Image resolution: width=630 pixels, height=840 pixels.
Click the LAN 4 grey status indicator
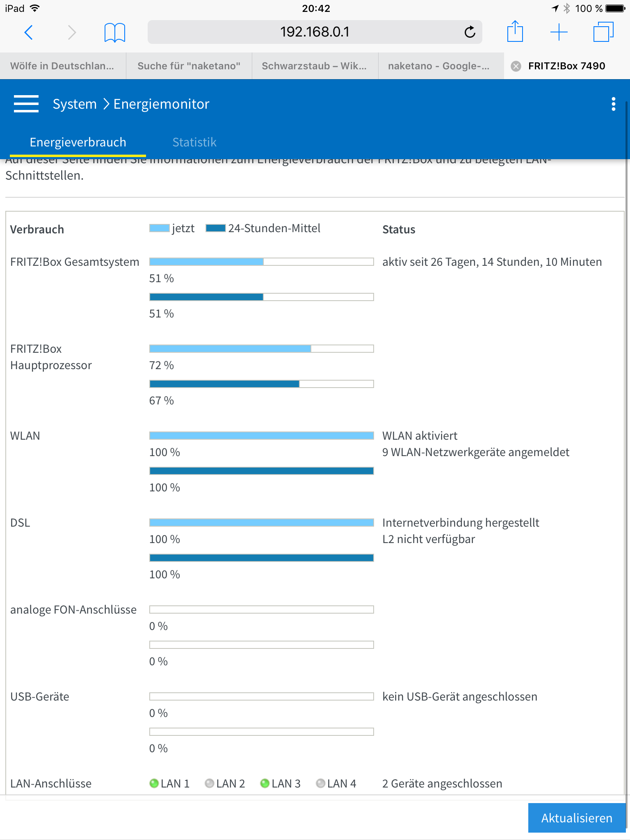[321, 783]
